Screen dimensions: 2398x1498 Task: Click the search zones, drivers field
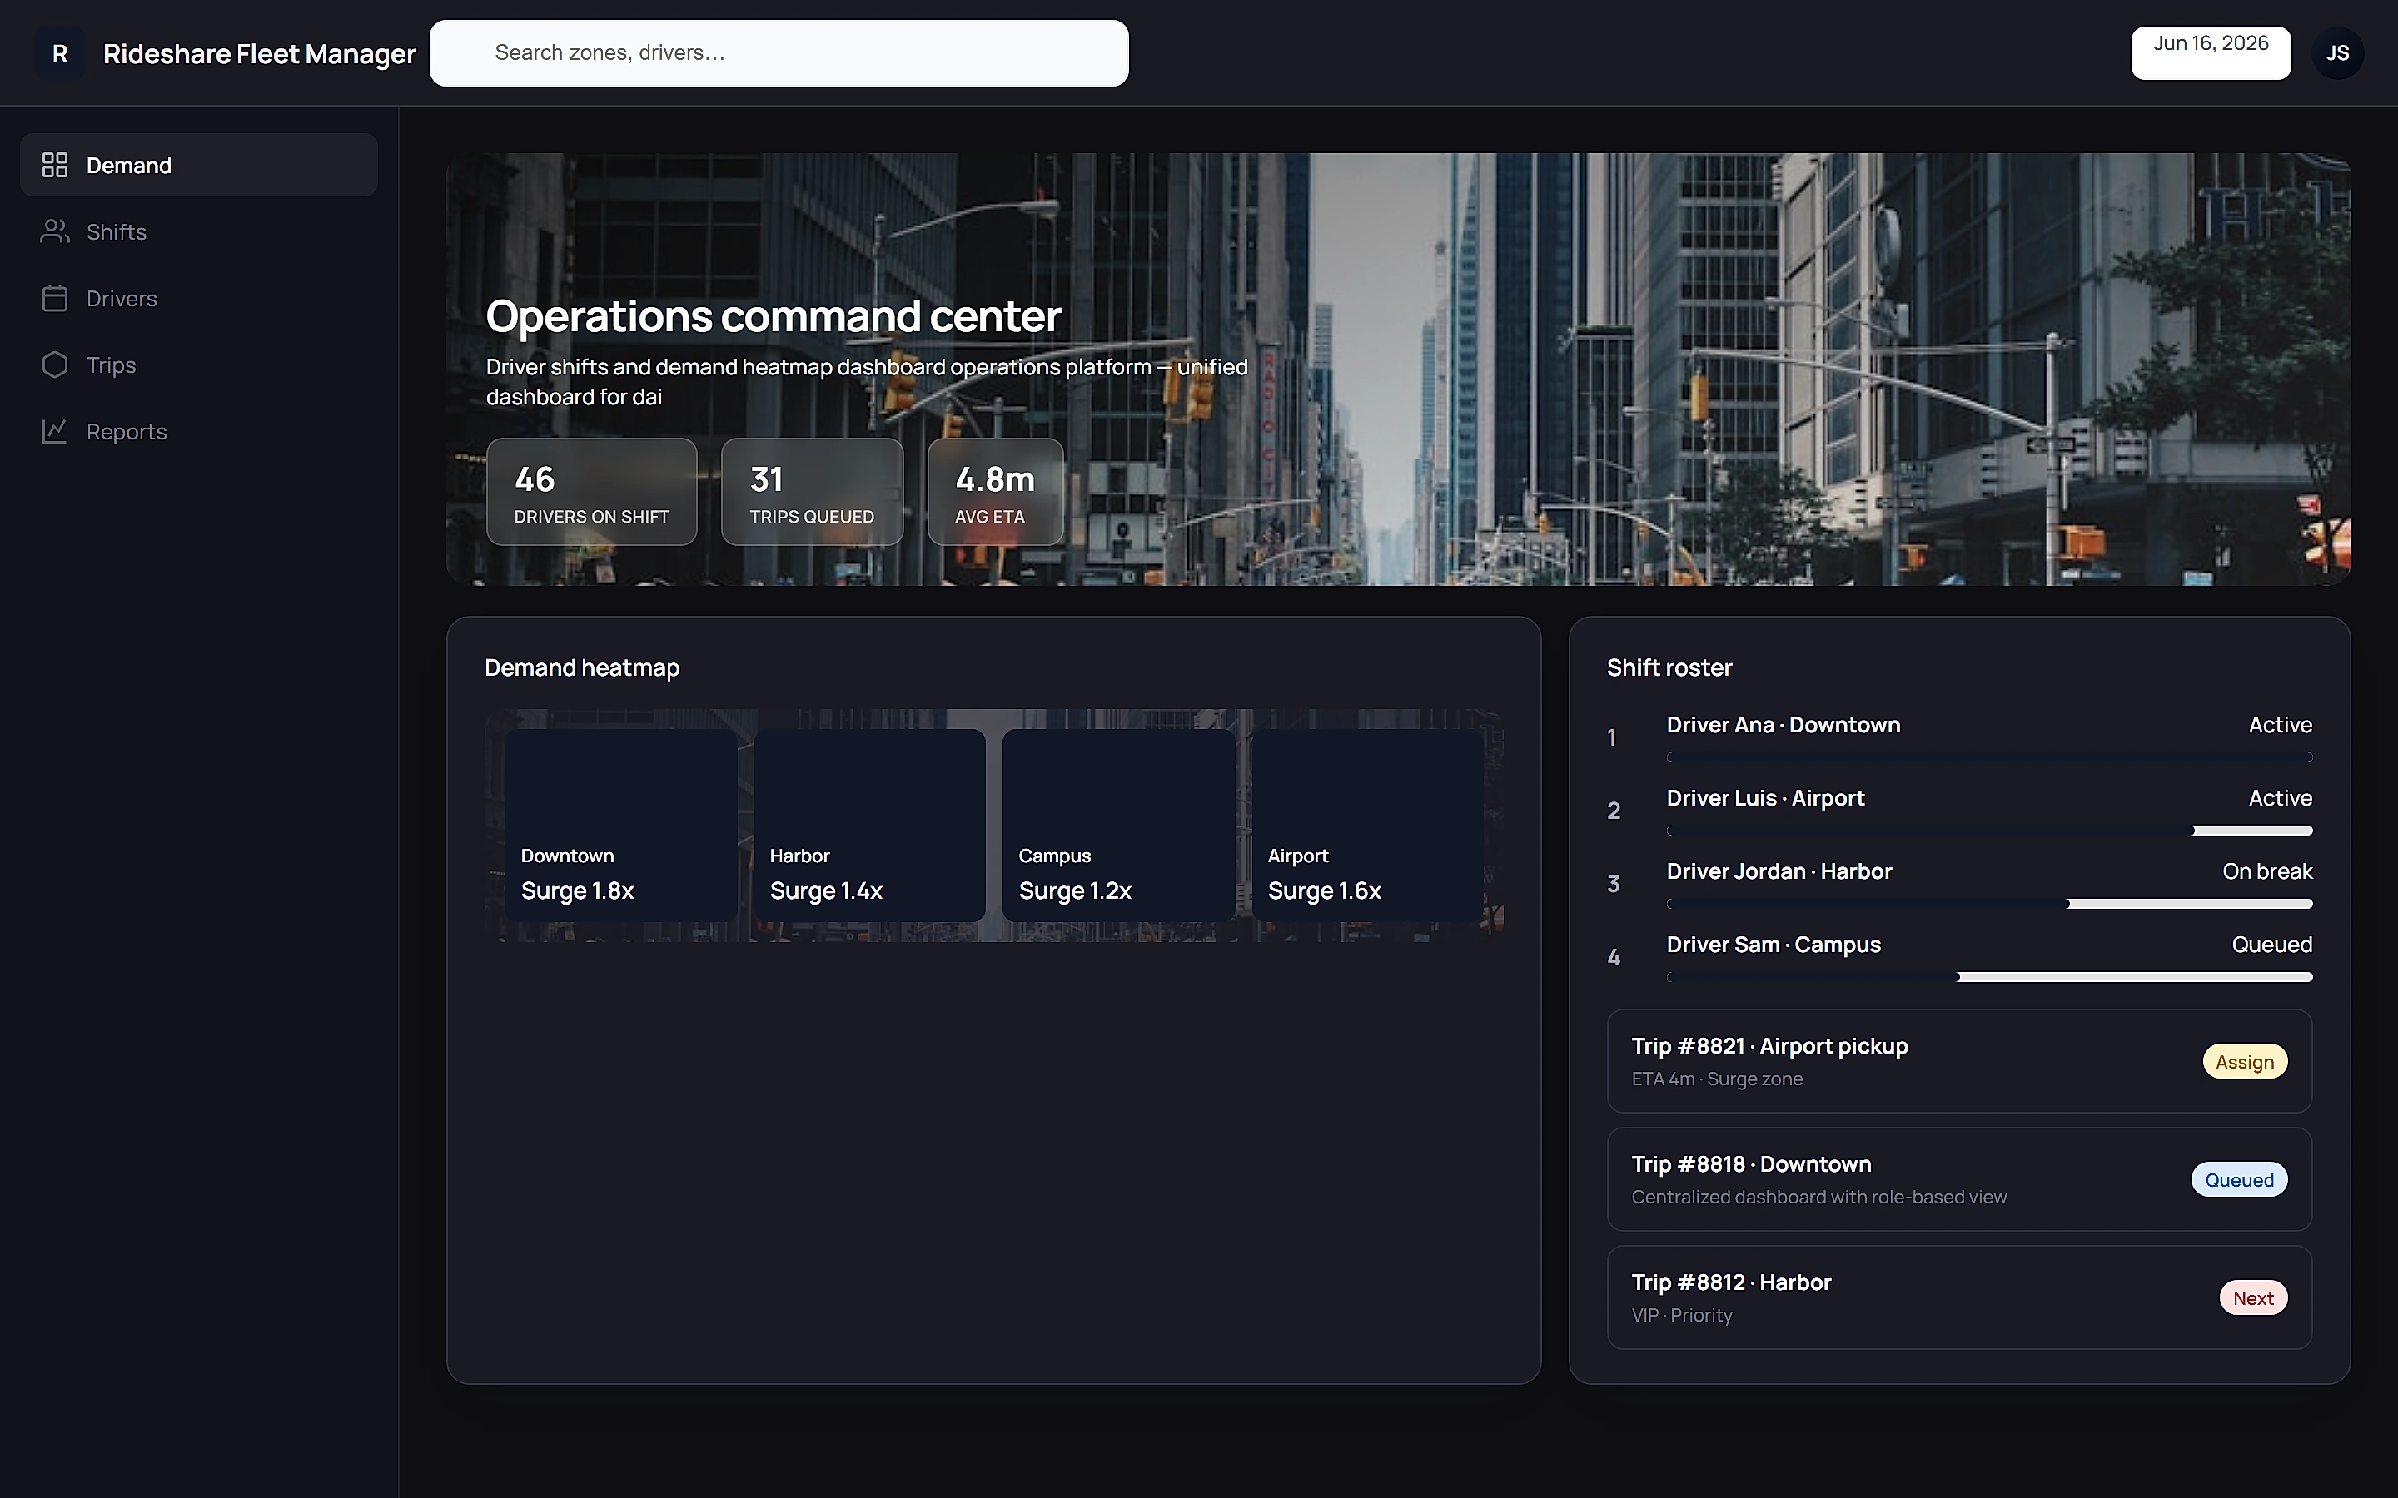(779, 53)
